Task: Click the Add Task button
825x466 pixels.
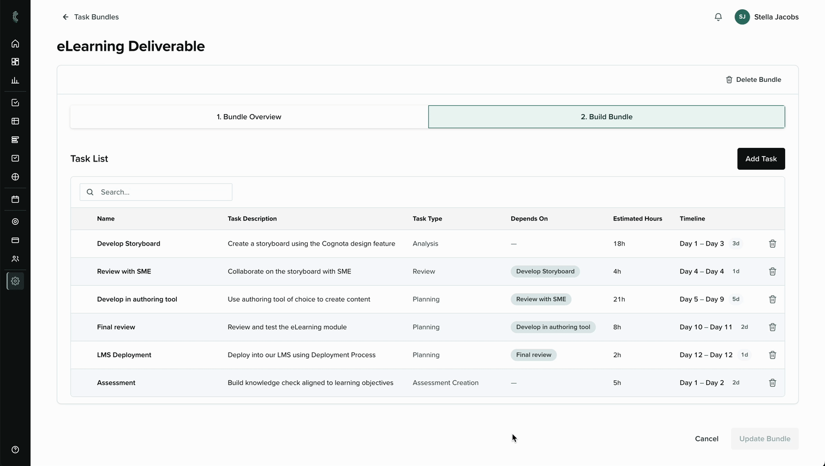Action: (x=761, y=159)
